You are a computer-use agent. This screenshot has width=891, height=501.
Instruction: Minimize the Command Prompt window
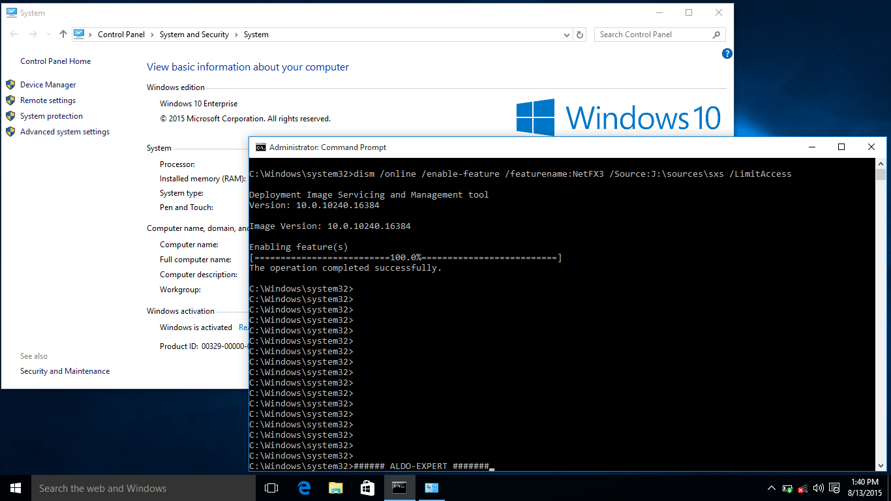[811, 147]
